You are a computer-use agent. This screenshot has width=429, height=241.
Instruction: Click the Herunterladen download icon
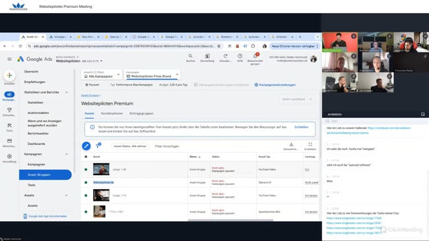point(291,144)
